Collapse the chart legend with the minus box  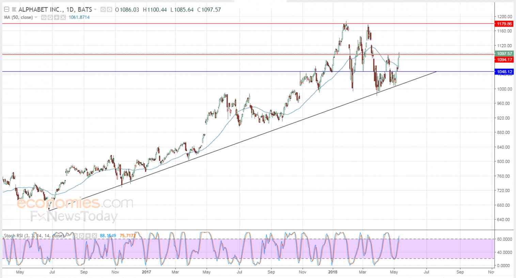point(6,10)
